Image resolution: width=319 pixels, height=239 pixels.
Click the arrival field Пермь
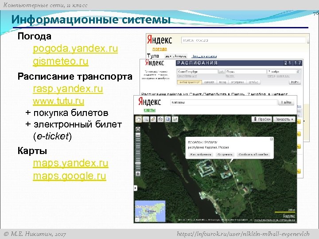[246, 72]
